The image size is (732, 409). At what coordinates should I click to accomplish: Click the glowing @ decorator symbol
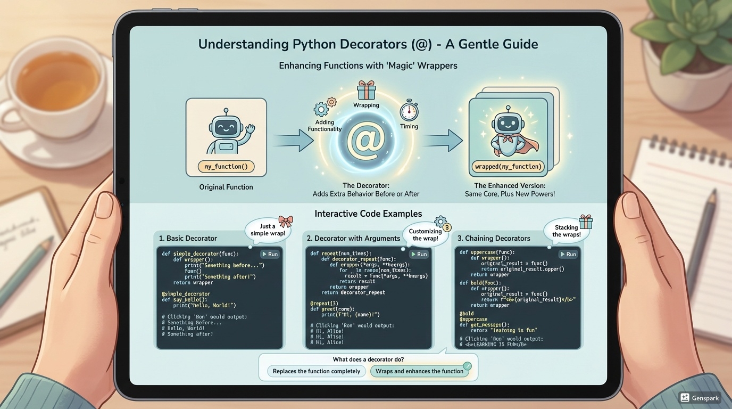366,142
